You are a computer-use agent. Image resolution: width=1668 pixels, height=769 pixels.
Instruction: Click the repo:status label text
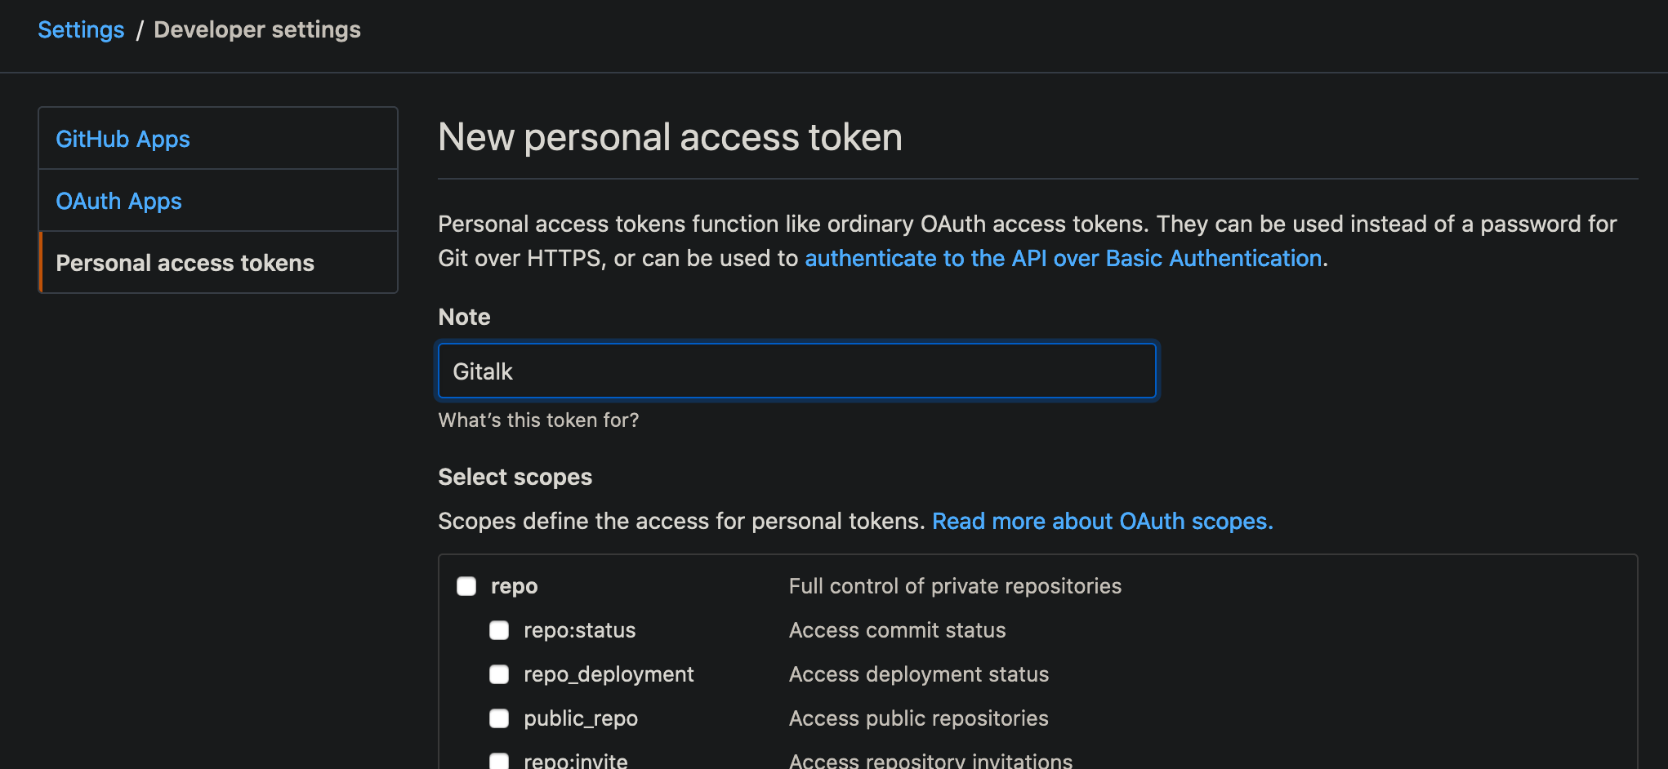(579, 630)
